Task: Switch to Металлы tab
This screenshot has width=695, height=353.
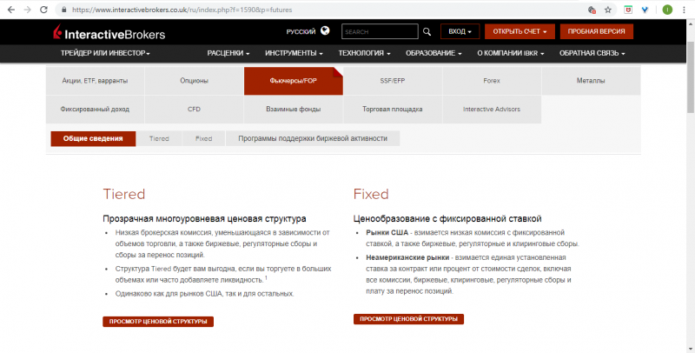Action: coord(591,81)
